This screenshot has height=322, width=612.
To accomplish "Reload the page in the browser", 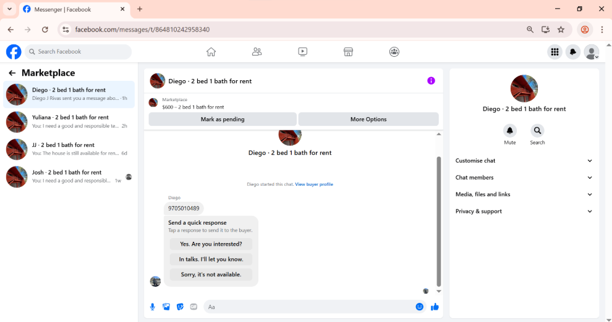I will coord(45,30).
